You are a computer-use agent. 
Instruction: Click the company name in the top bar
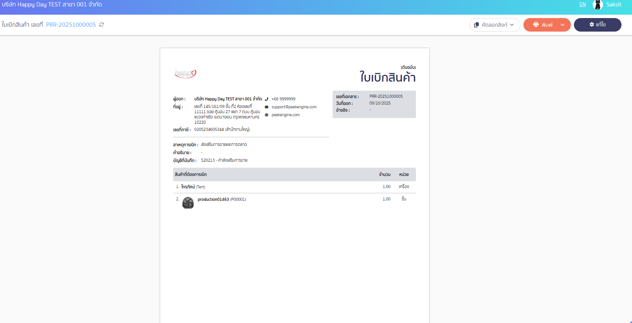pyautogui.click(x=52, y=5)
